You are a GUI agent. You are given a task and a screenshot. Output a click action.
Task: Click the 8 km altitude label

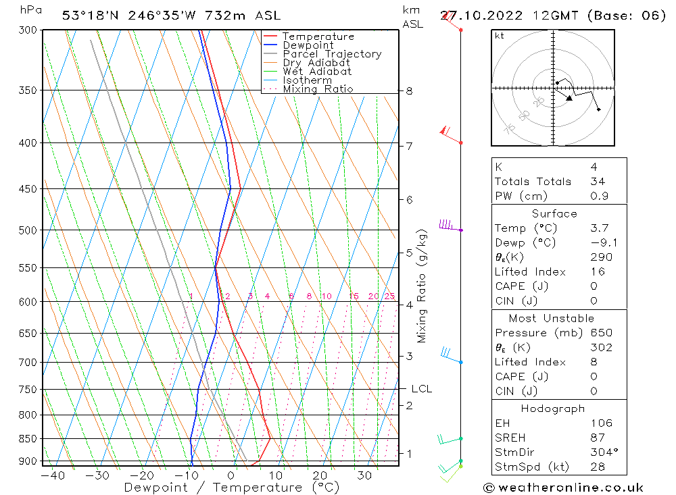coord(409,91)
